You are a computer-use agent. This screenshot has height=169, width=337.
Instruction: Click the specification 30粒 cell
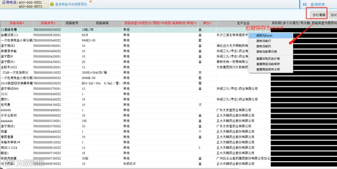pos(102,159)
